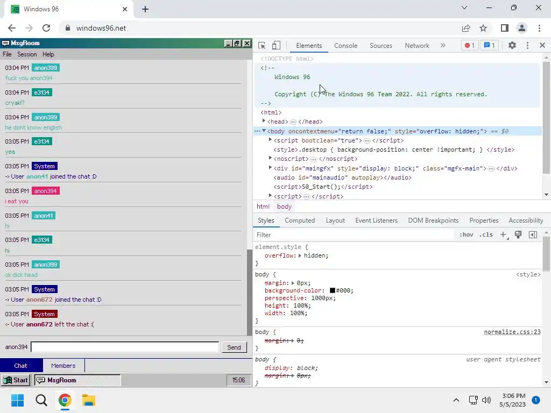Open MsgRoom Help menu
Viewport: 551px width, 413px height.
tap(48, 54)
